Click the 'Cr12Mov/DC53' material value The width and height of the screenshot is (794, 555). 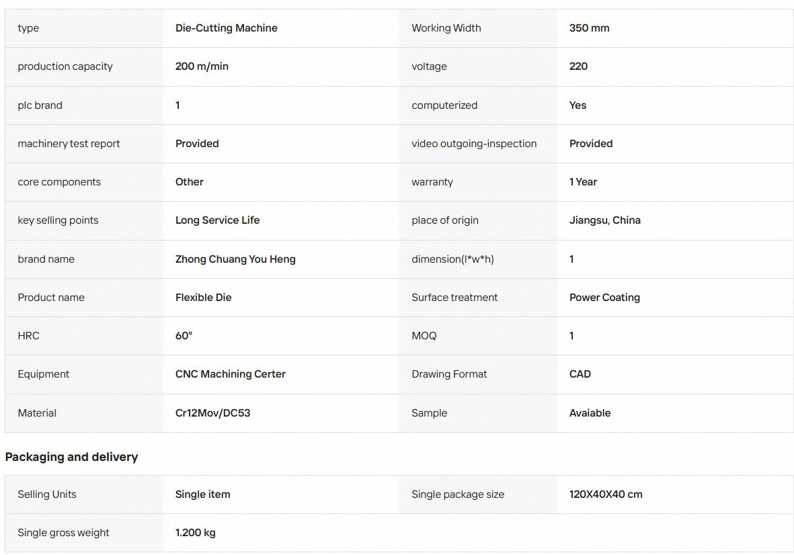[x=212, y=413]
